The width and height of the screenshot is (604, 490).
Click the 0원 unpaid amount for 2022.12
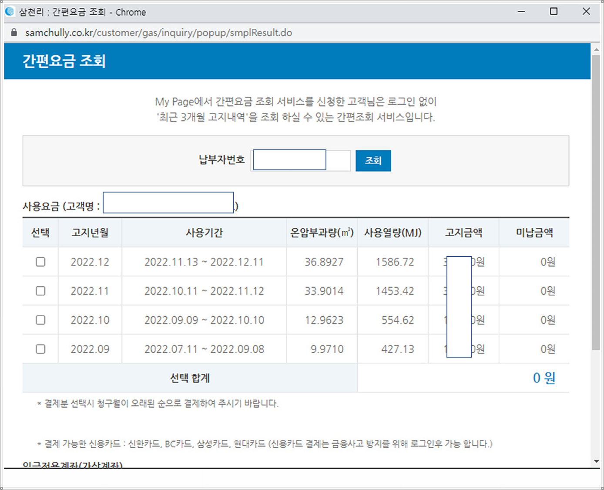(548, 262)
